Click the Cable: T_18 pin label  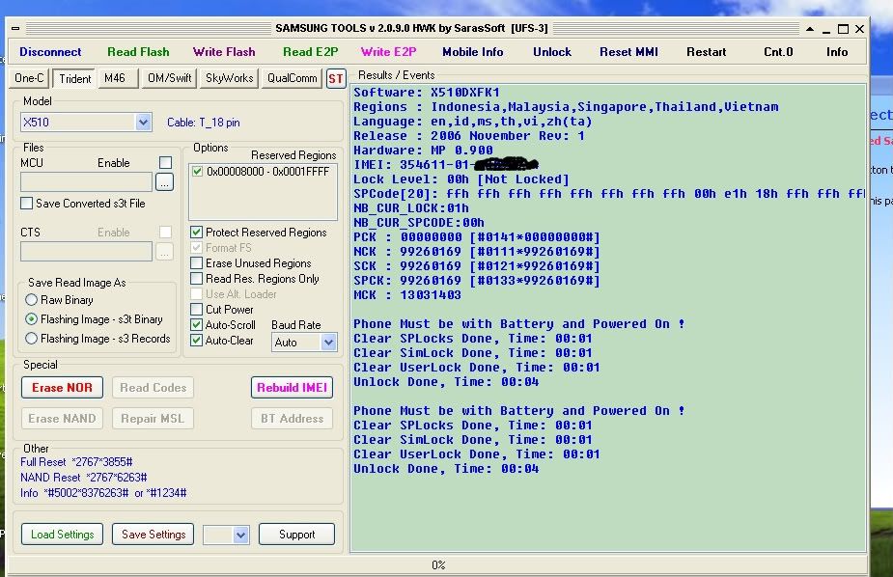click(204, 123)
